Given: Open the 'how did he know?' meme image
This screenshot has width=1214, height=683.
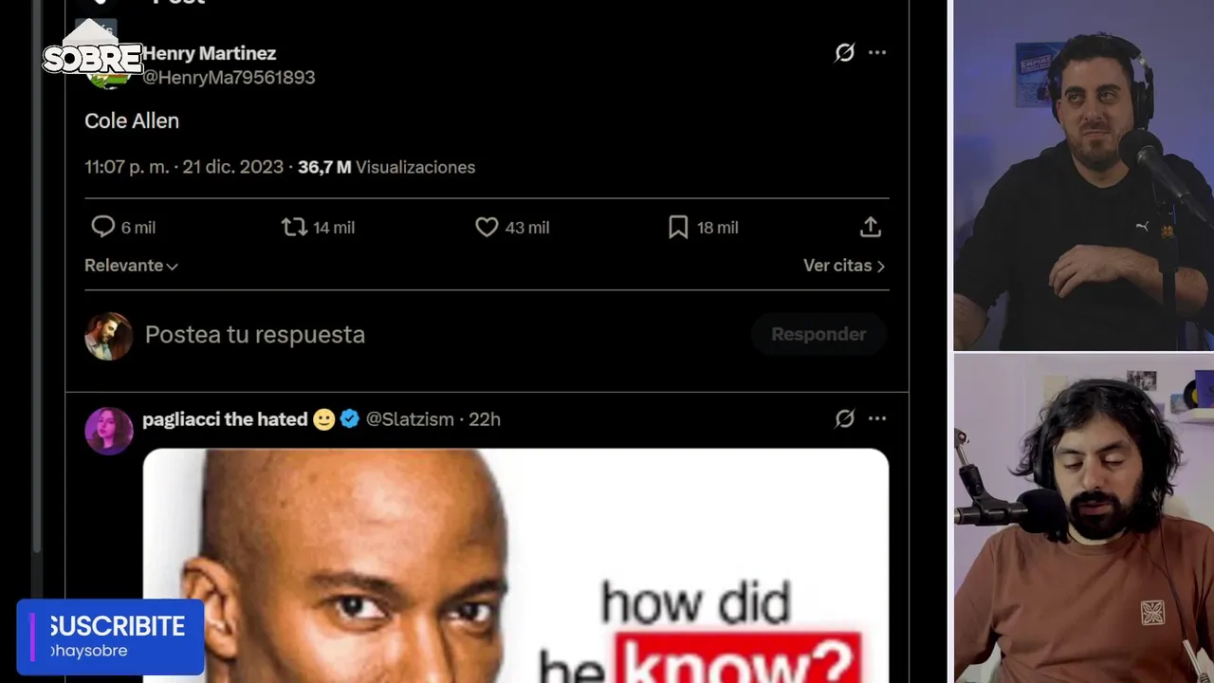Looking at the screenshot, I should coord(516,565).
